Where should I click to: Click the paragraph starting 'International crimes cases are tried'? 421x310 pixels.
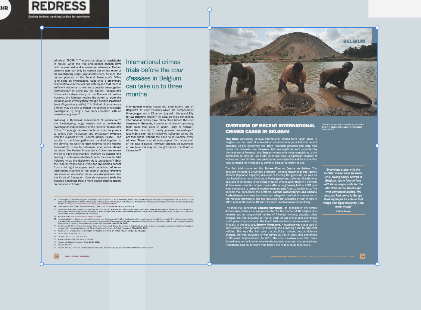point(160,129)
